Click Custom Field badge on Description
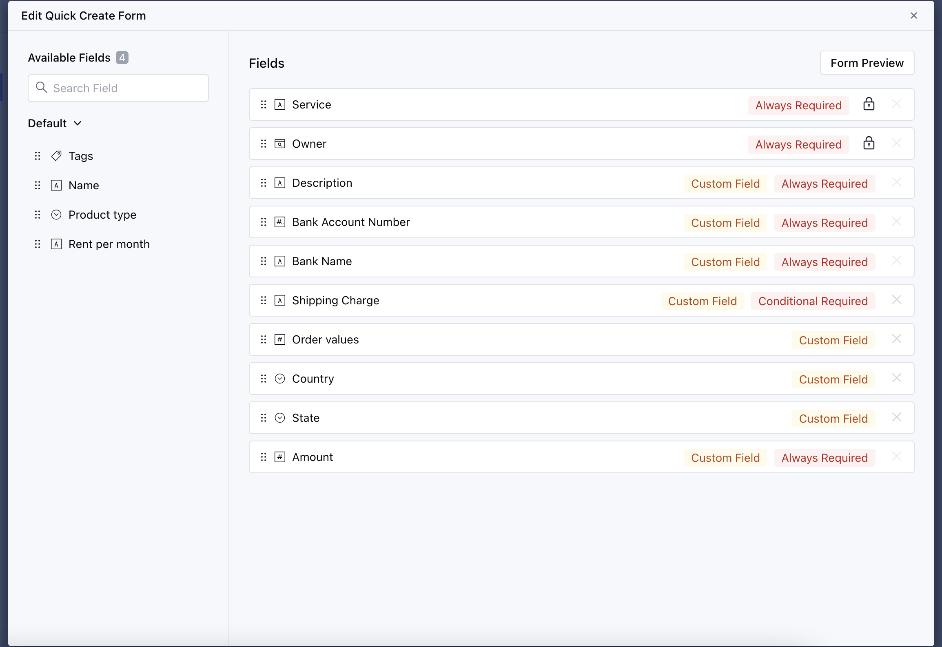Viewport: 942px width, 647px height. pyautogui.click(x=725, y=184)
